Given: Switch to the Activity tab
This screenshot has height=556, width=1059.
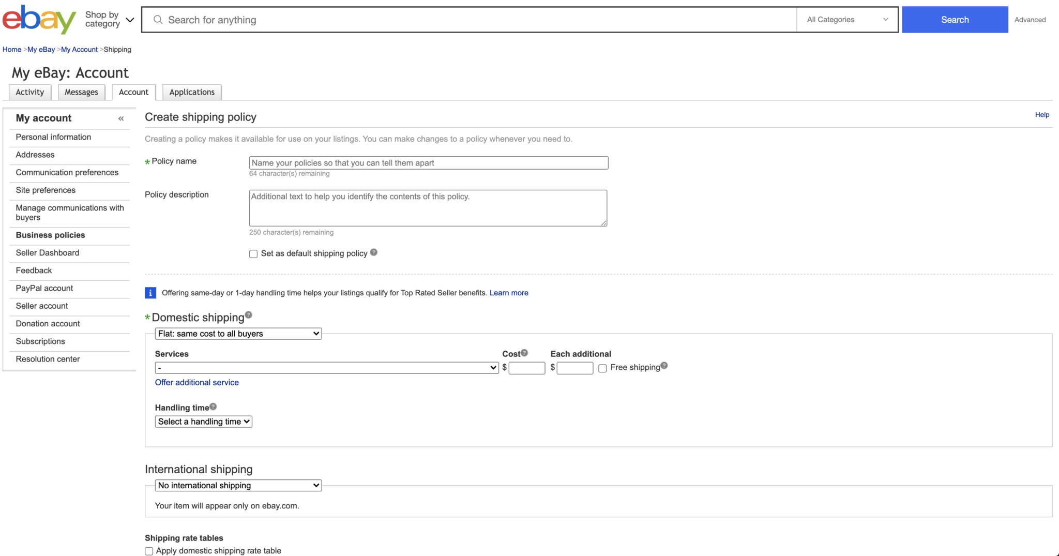Looking at the screenshot, I should (30, 92).
